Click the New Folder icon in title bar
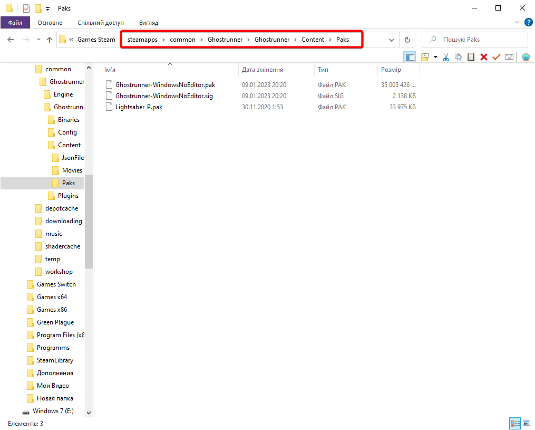This screenshot has height=430, width=535. [38, 8]
